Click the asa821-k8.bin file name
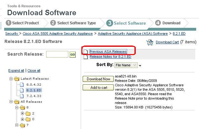199x129 pixels. point(126,76)
